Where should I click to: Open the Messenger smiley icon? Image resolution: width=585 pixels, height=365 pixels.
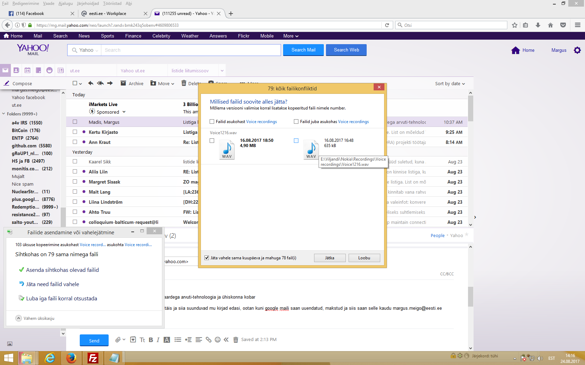pos(49,70)
